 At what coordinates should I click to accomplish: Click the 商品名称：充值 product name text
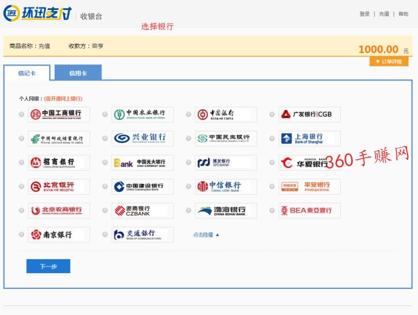tap(30, 46)
